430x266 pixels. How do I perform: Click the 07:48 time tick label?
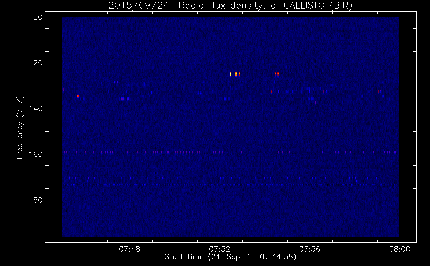pyautogui.click(x=130, y=249)
